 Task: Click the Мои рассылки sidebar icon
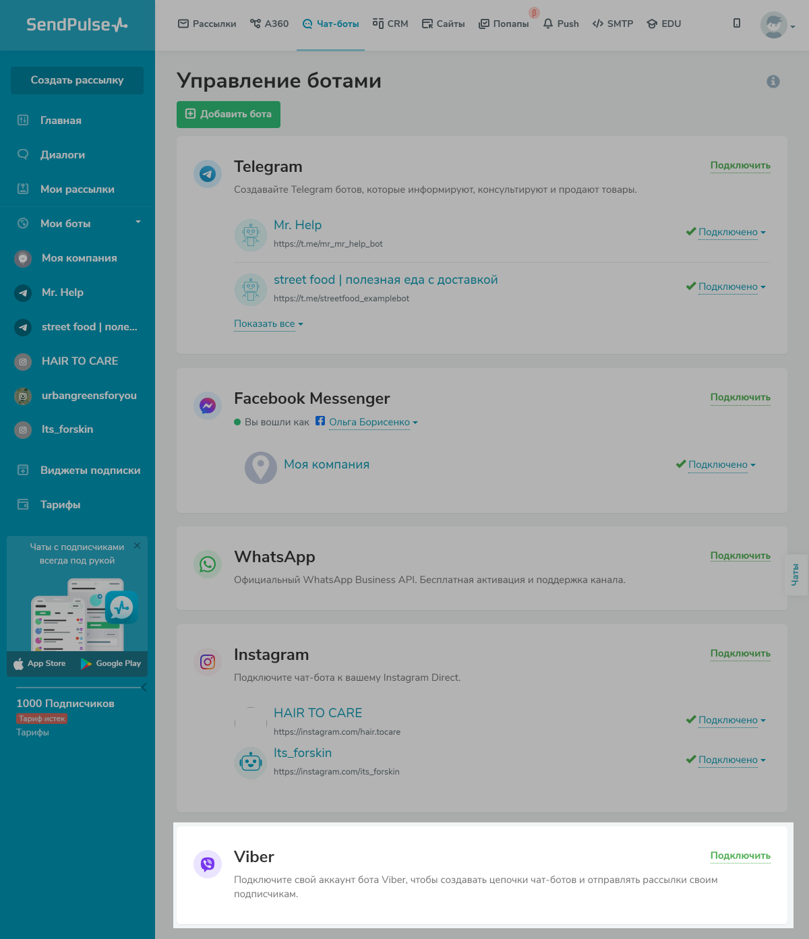[x=23, y=189]
